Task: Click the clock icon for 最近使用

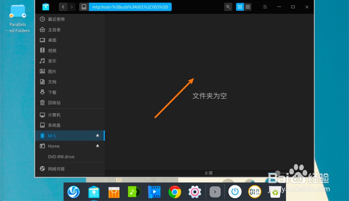Action: pos(42,19)
